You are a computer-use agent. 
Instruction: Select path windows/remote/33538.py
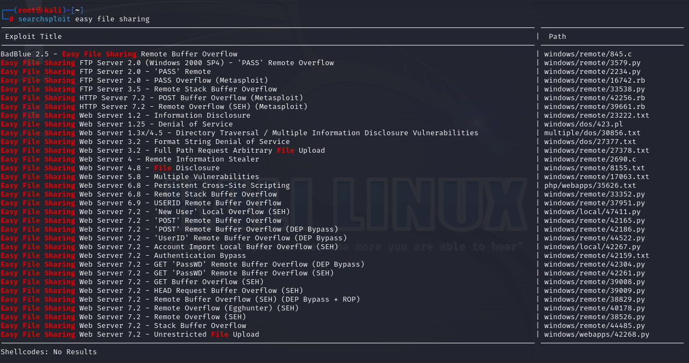[x=595, y=89]
